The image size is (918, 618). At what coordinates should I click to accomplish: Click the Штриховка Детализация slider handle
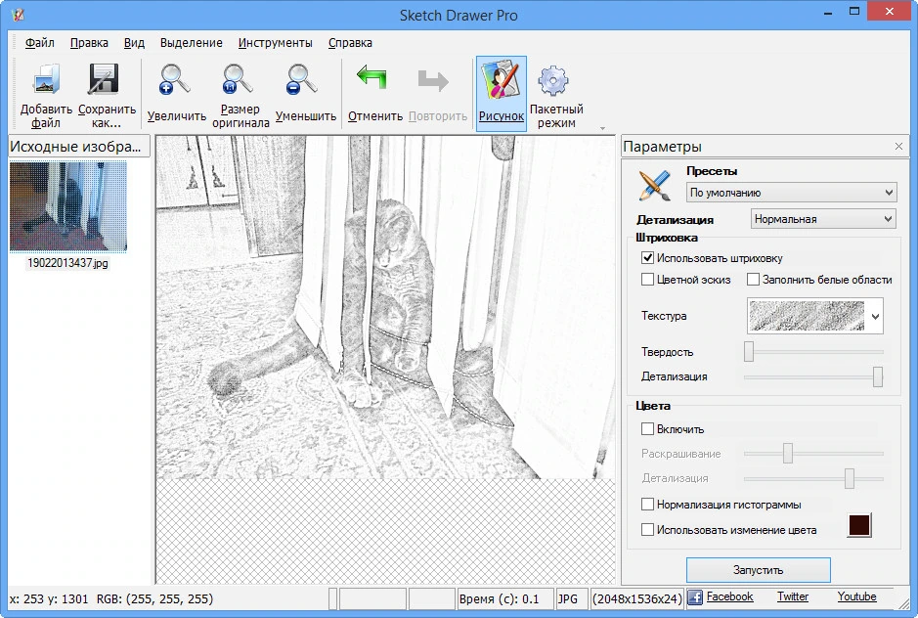point(878,376)
